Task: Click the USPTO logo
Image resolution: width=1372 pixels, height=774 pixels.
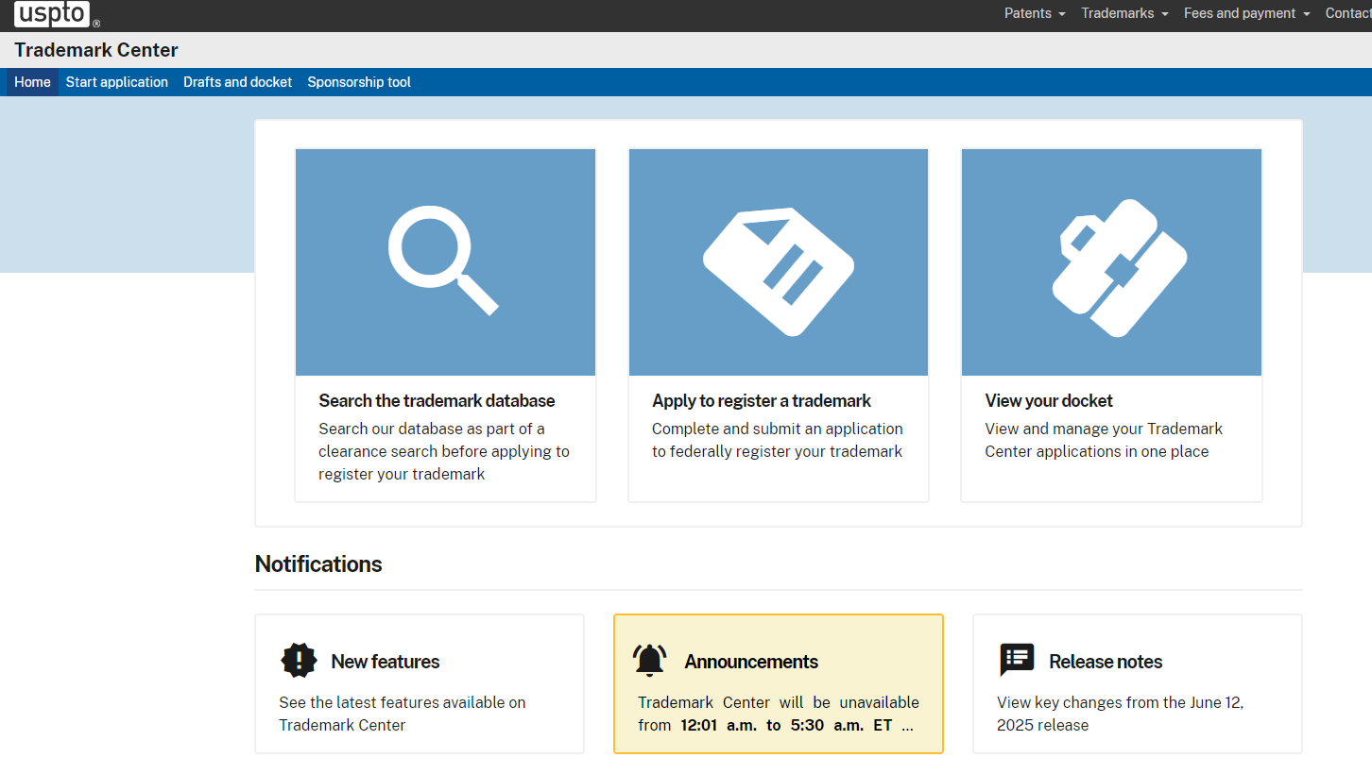Action: click(x=52, y=14)
